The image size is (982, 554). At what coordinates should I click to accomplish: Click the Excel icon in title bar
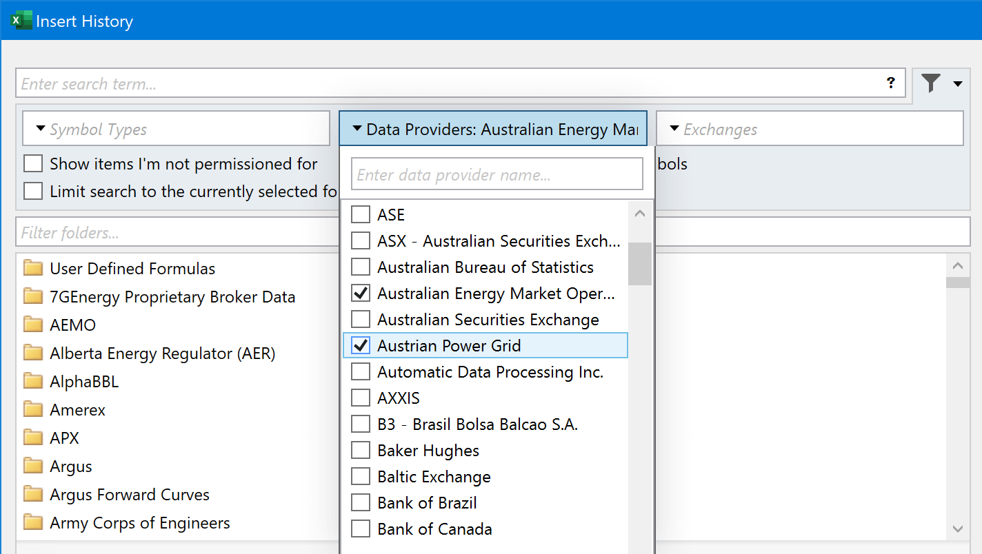(x=21, y=21)
